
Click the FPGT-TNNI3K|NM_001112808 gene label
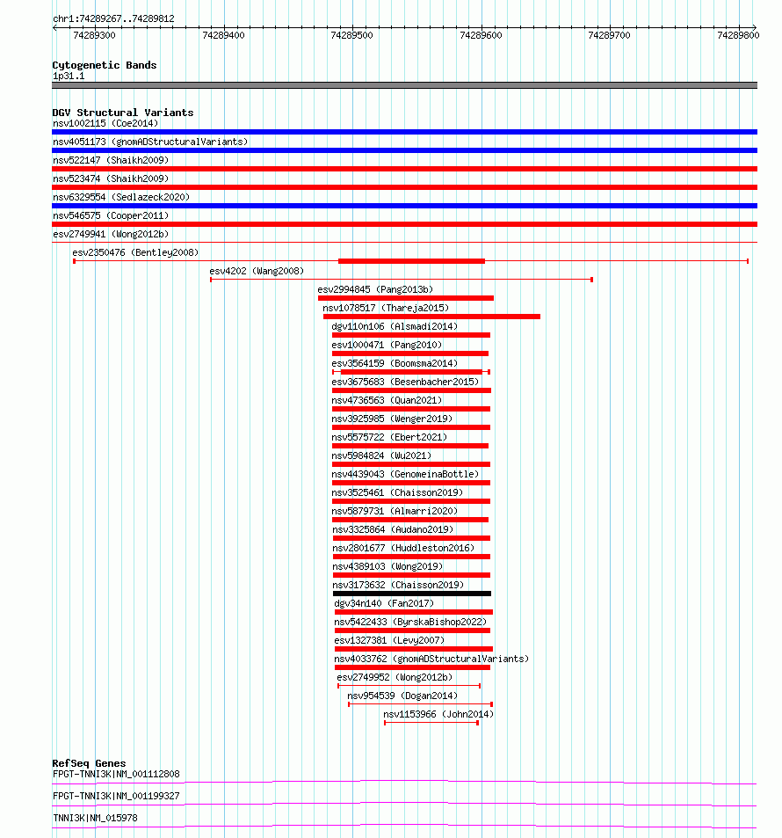pos(116,775)
